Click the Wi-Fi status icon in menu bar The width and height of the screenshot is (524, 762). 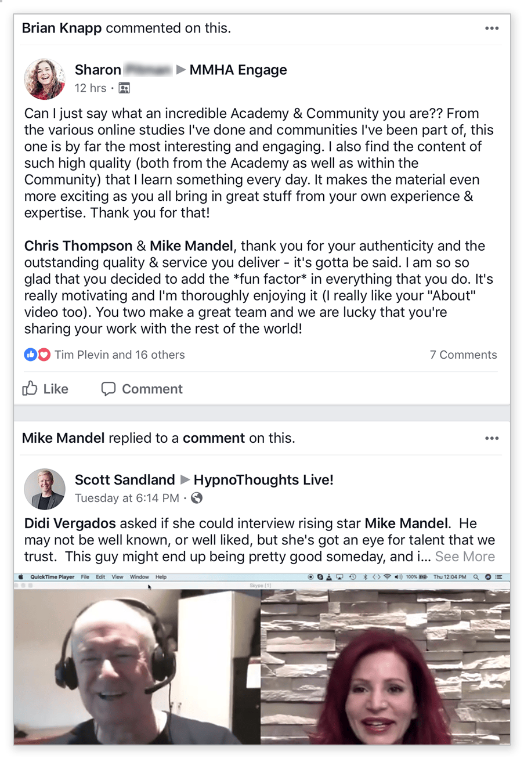pyautogui.click(x=387, y=577)
